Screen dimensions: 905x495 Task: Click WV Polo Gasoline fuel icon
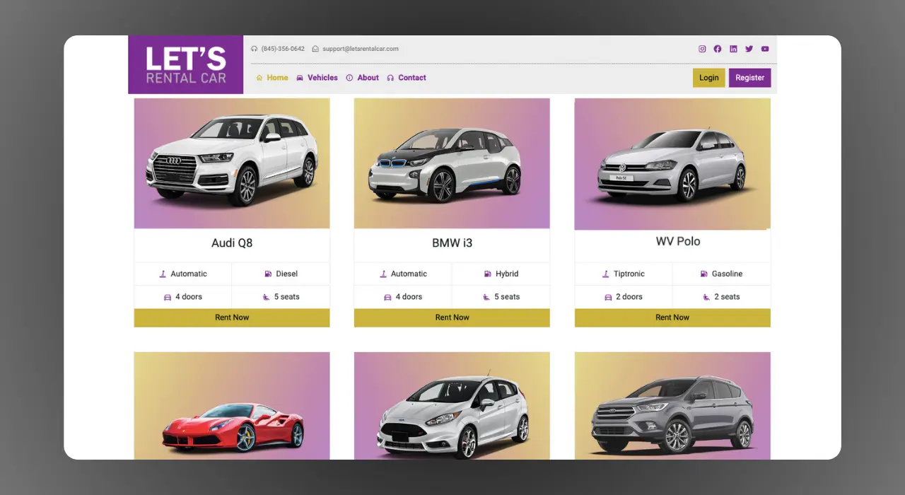(x=704, y=274)
